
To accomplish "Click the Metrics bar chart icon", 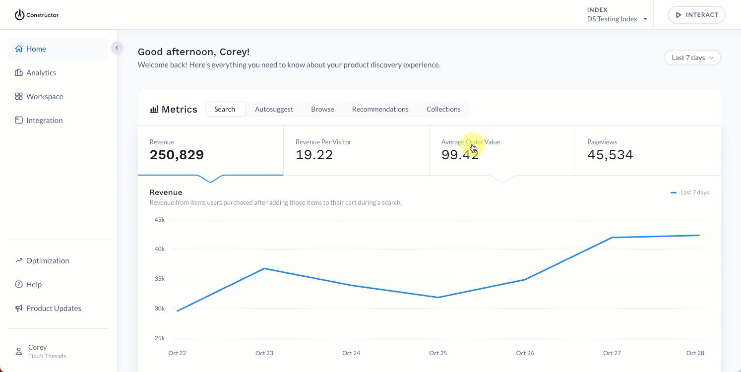I will pyautogui.click(x=154, y=109).
